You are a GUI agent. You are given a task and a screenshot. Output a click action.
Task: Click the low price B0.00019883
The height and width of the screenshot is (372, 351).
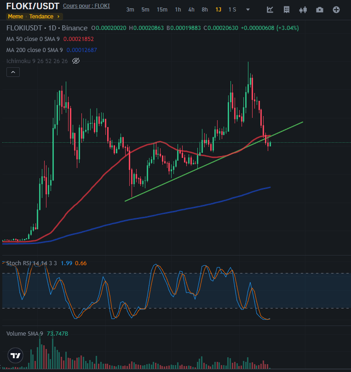184,28
